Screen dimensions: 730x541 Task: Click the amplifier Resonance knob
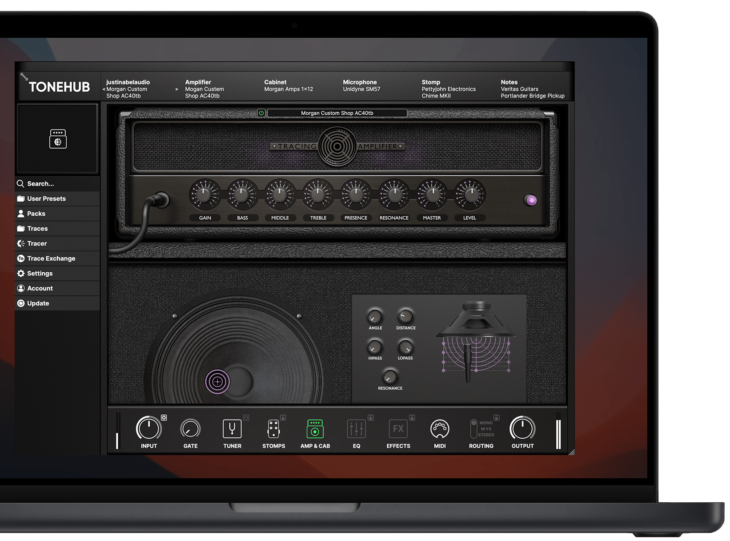(x=394, y=194)
